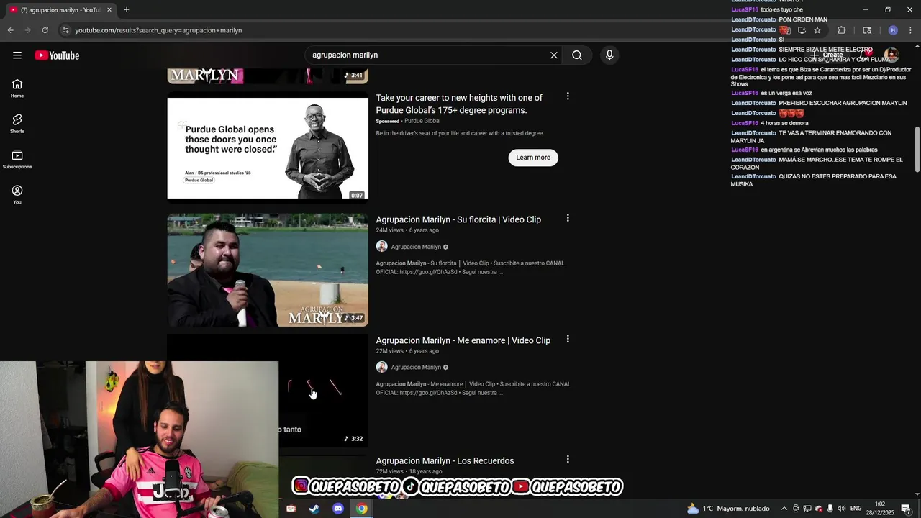View site information icon in address bar

pos(65,30)
